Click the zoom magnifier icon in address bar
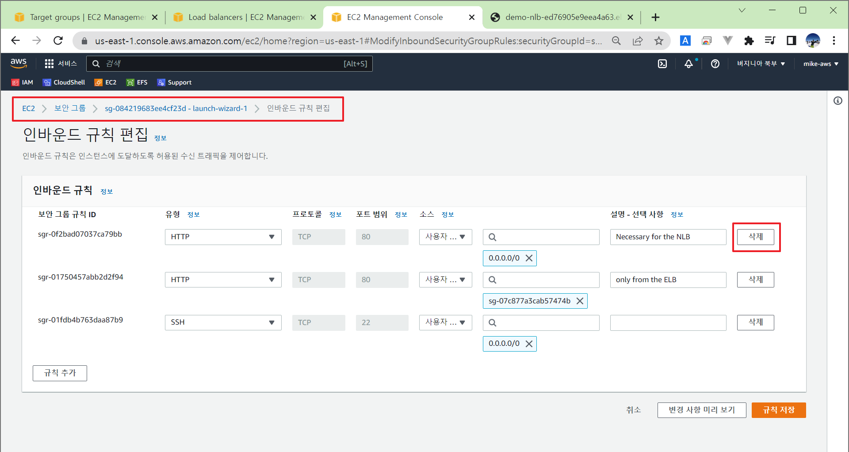Screen dimensions: 849x452 [616, 41]
